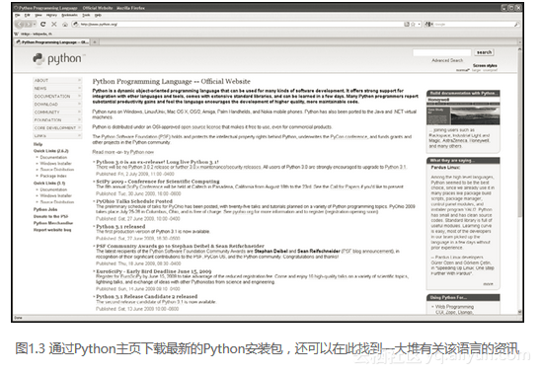
Task: Select the userpref screen style
Action: pos(490,70)
